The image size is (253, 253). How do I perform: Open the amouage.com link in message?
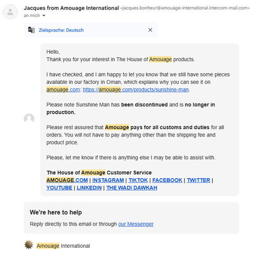[x=63, y=90]
